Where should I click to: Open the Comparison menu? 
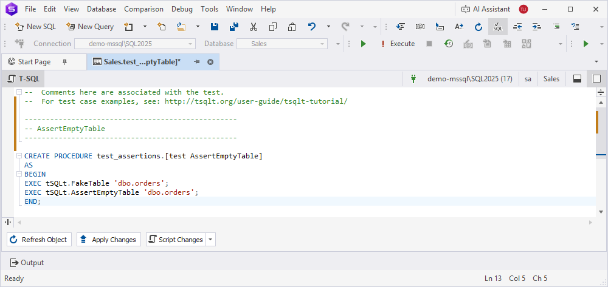pyautogui.click(x=144, y=9)
